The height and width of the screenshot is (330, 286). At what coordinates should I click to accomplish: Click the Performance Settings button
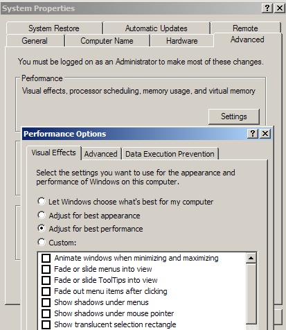tap(234, 116)
